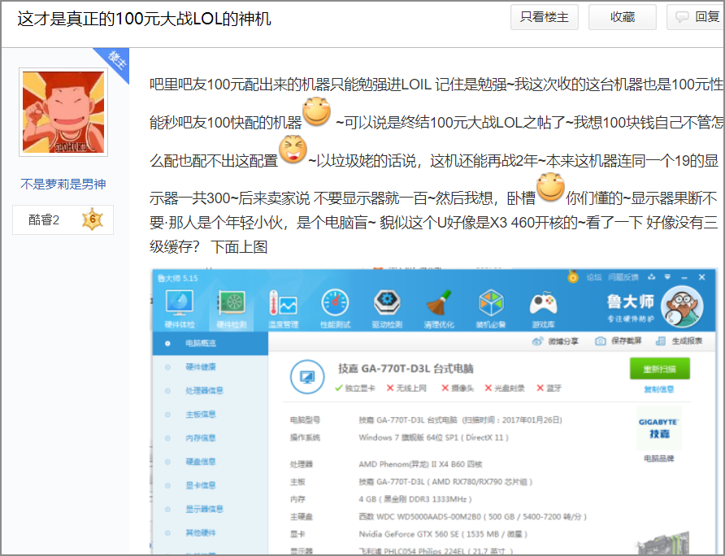Open the dropdown arrow in Ludashi title bar
The height and width of the screenshot is (556, 725).
(x=668, y=276)
